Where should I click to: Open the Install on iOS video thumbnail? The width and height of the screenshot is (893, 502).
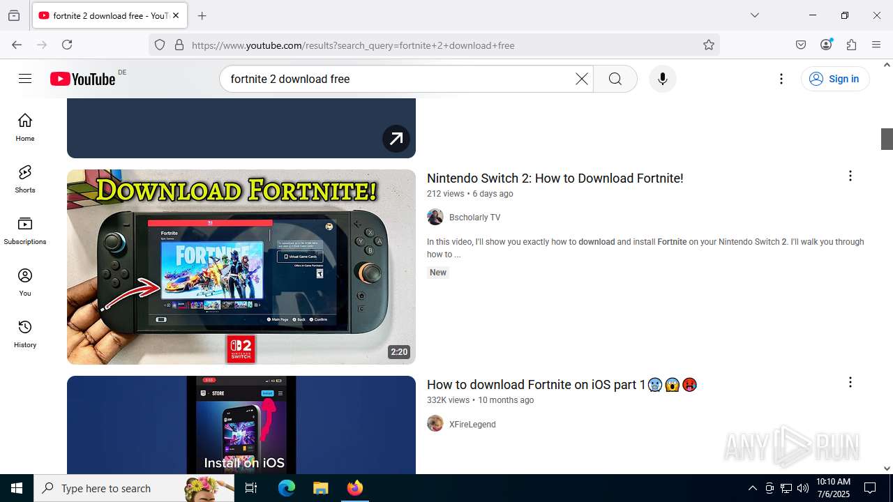pos(241,425)
